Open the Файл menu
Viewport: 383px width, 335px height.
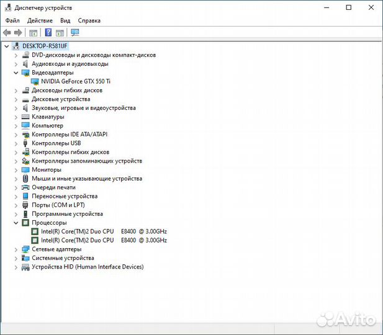pos(12,20)
